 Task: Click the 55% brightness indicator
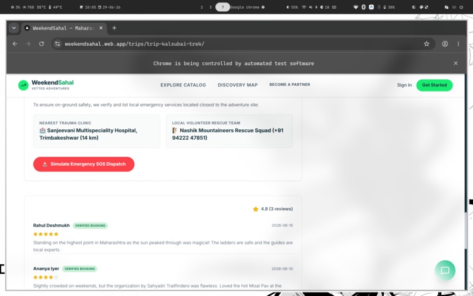pos(292,7)
